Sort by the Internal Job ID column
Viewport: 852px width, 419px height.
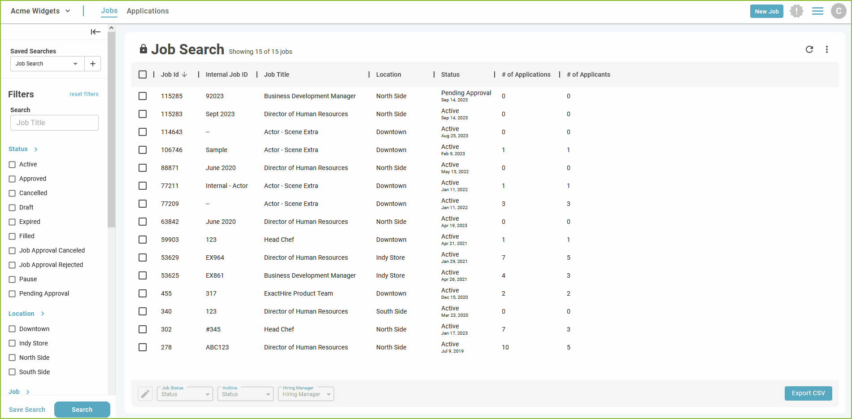click(x=226, y=74)
